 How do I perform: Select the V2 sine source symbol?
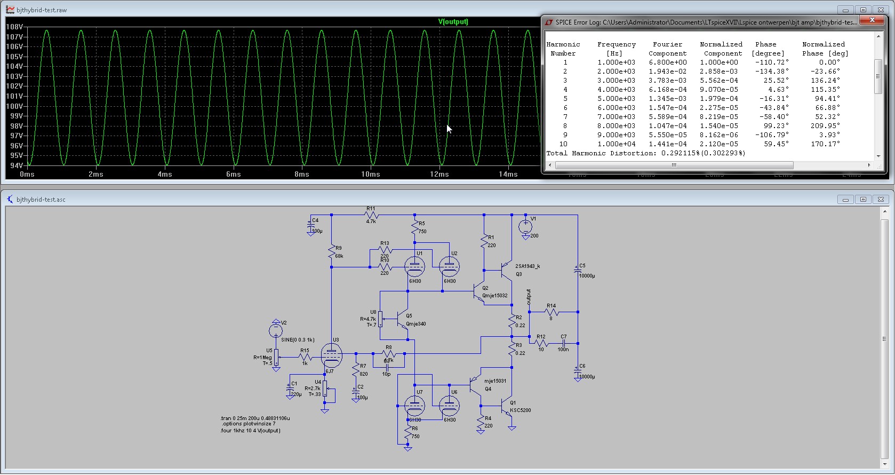[x=276, y=330]
